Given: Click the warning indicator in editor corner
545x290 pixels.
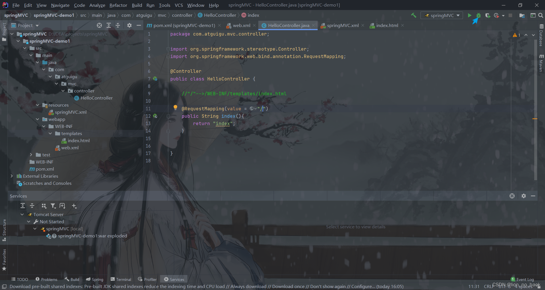Looking at the screenshot, I should pos(517,35).
